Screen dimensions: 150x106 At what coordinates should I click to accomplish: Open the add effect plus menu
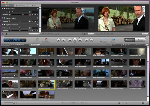(3, 34)
